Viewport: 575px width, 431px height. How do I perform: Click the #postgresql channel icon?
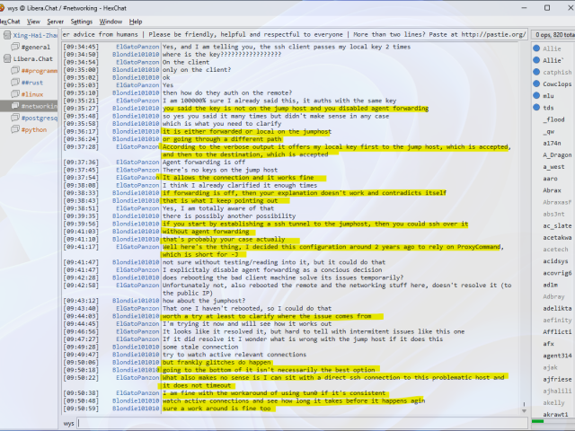pos(14,118)
